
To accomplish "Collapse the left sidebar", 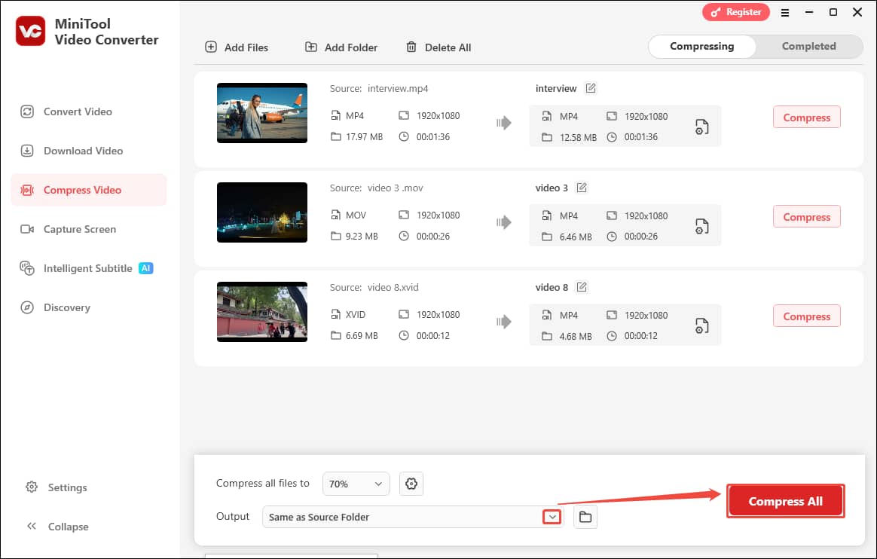I will coord(57,527).
